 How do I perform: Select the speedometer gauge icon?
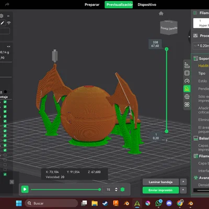[x=187, y=81]
